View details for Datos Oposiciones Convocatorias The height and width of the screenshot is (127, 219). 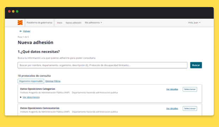pyautogui.click(x=172, y=109)
